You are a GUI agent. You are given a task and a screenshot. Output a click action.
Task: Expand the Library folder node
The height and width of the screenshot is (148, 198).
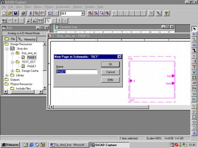coord(7,76)
